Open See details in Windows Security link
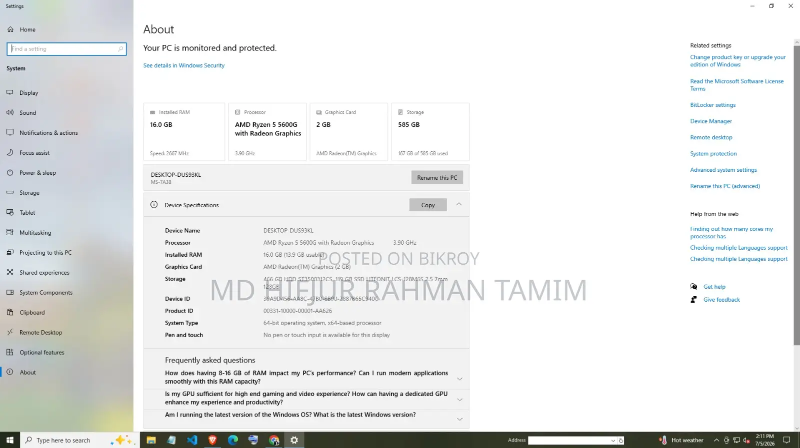The image size is (800, 448). pyautogui.click(x=184, y=65)
